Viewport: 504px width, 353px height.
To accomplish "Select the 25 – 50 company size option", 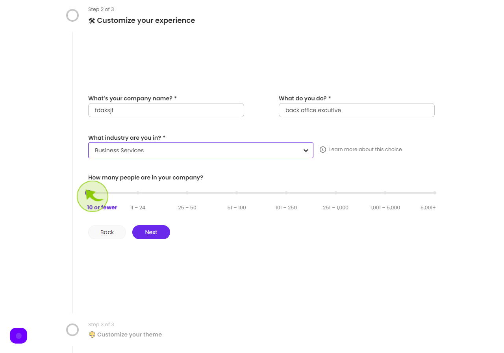I will pos(187,207).
